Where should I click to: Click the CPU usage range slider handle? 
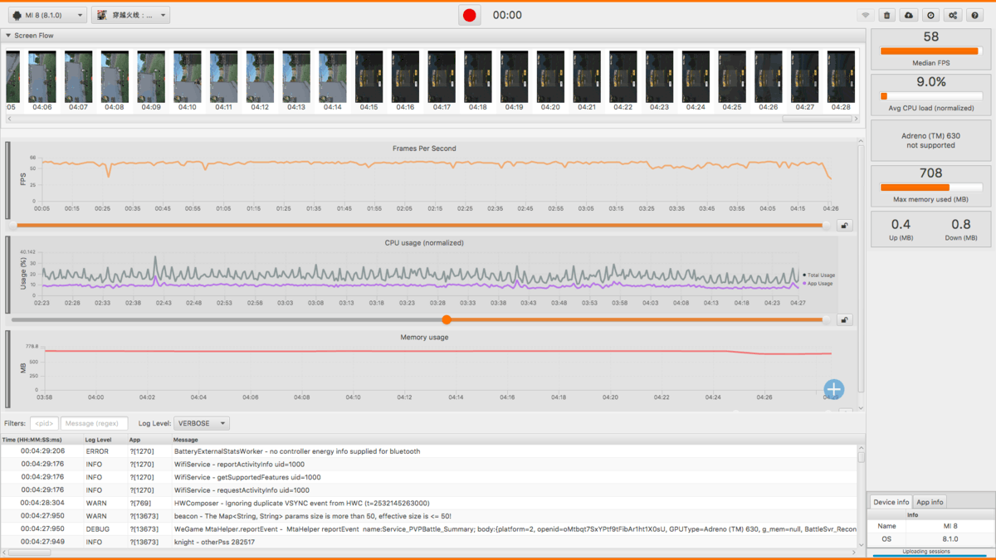point(447,319)
